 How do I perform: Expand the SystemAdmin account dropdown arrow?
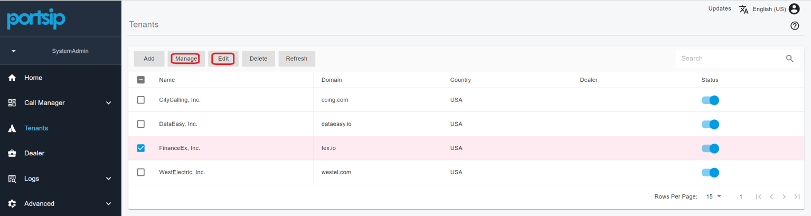pyautogui.click(x=14, y=51)
